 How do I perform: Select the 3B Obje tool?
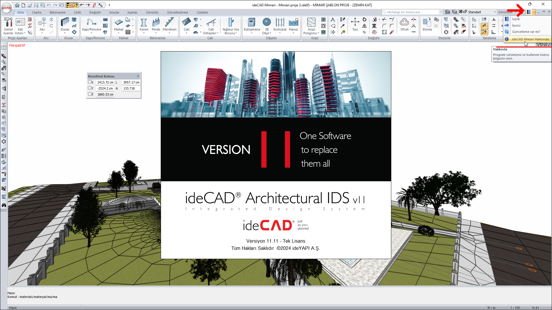(x=267, y=26)
